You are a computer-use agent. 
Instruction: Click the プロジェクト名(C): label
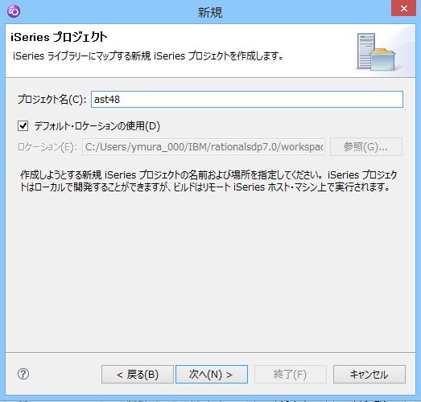coord(52,99)
